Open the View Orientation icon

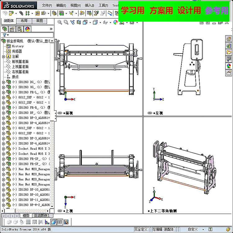[85, 22]
